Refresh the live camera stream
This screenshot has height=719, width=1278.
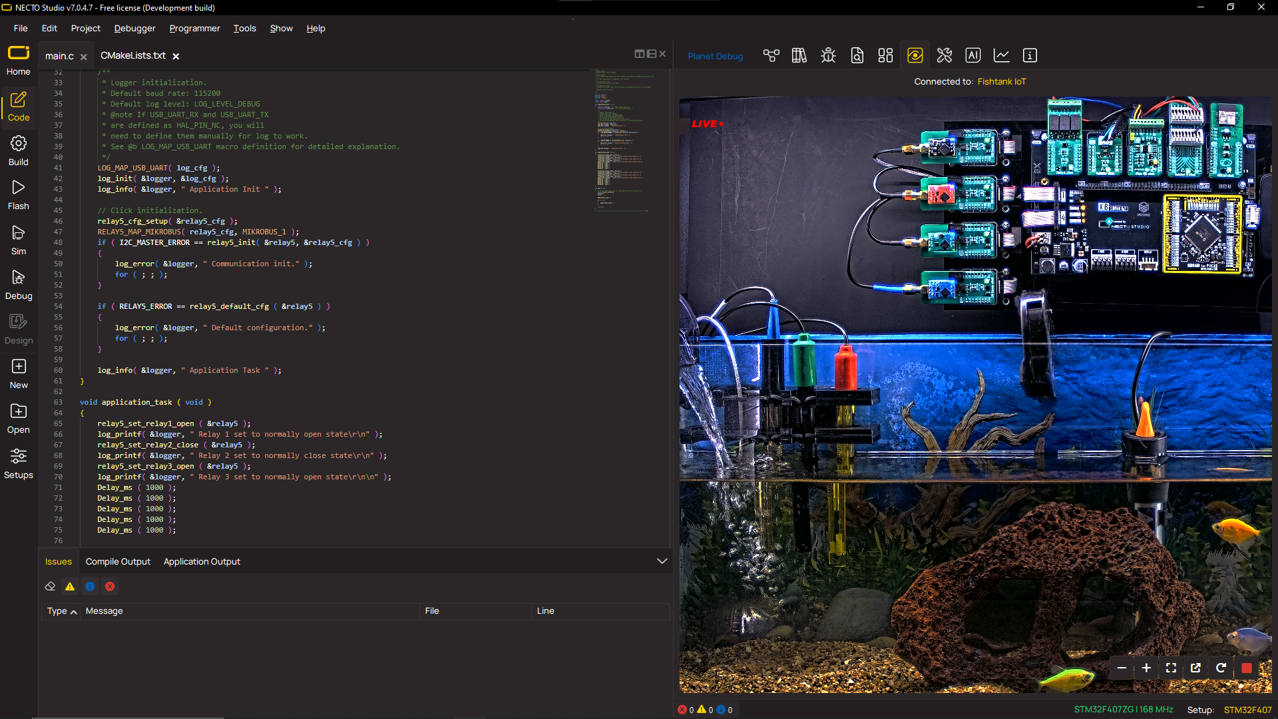click(1221, 668)
